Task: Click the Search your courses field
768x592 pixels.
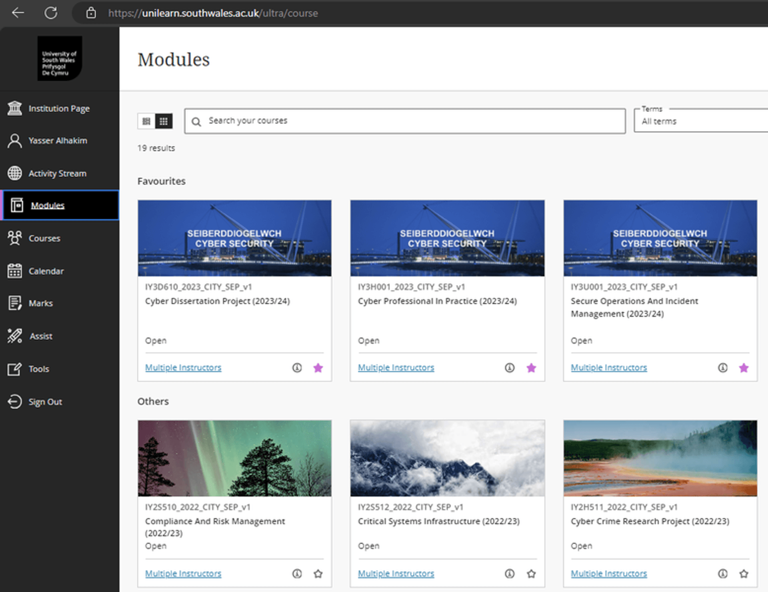Action: 405,121
